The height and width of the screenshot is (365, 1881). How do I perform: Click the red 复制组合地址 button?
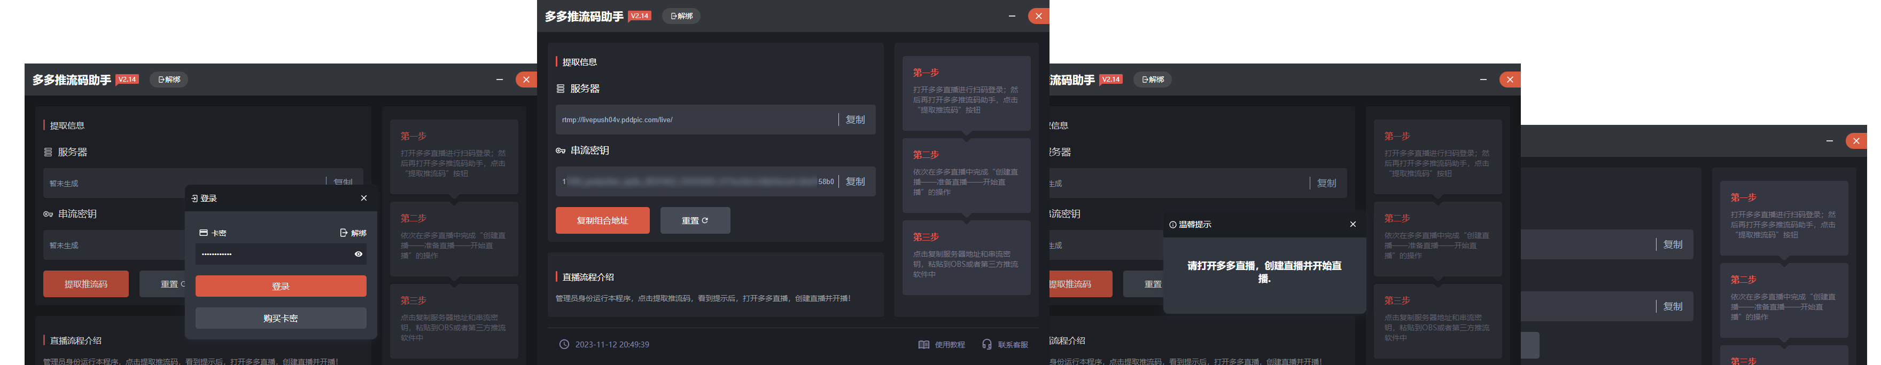(602, 221)
